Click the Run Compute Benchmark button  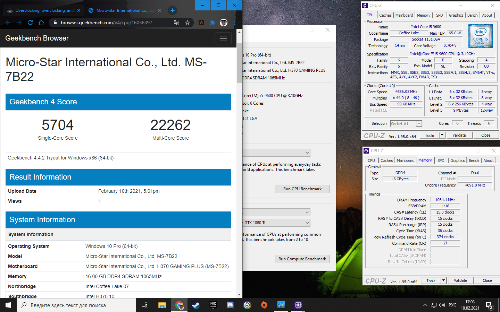pyautogui.click(x=302, y=259)
